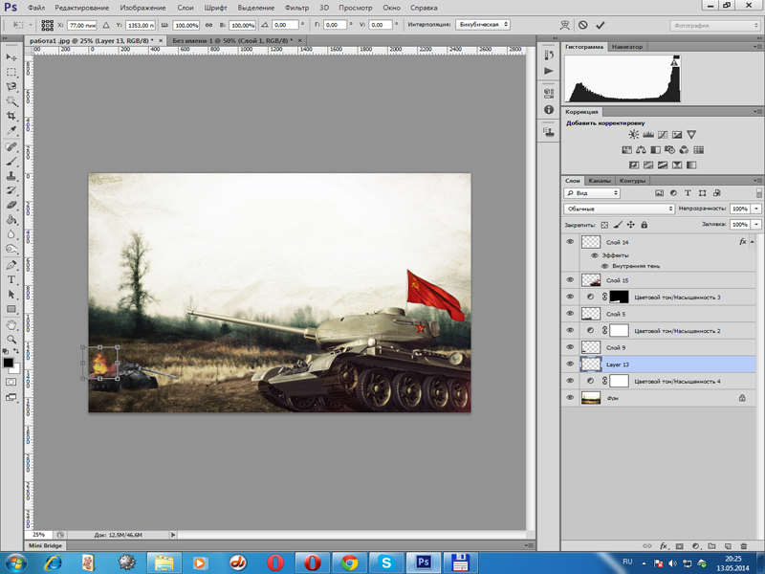765x574 pixels.
Task: Select the Horizontal Type tool
Action: point(12,279)
